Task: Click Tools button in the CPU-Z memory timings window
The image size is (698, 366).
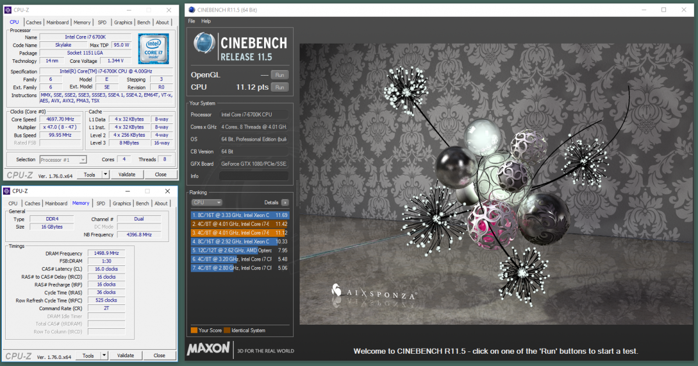Action: coord(88,356)
